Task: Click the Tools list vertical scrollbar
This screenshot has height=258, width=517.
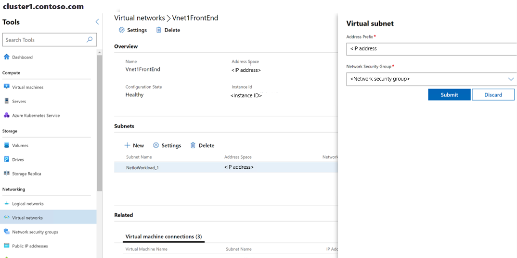Action: coord(100,120)
